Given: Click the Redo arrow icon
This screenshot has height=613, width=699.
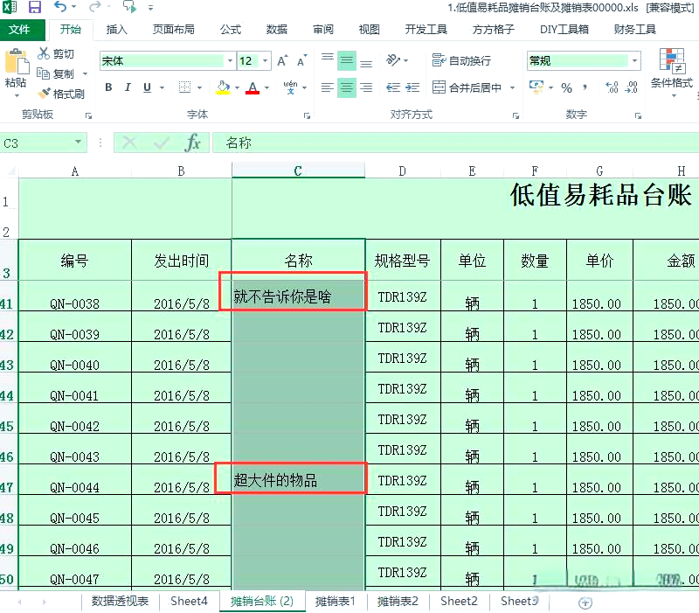Looking at the screenshot, I should click(x=94, y=7).
